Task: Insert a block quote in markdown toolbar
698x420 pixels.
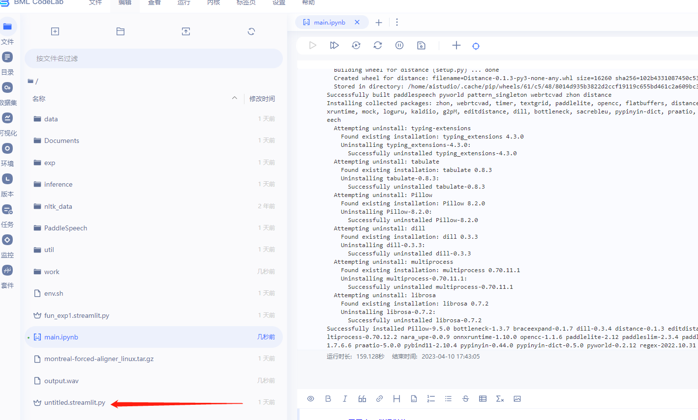Action: (x=362, y=398)
